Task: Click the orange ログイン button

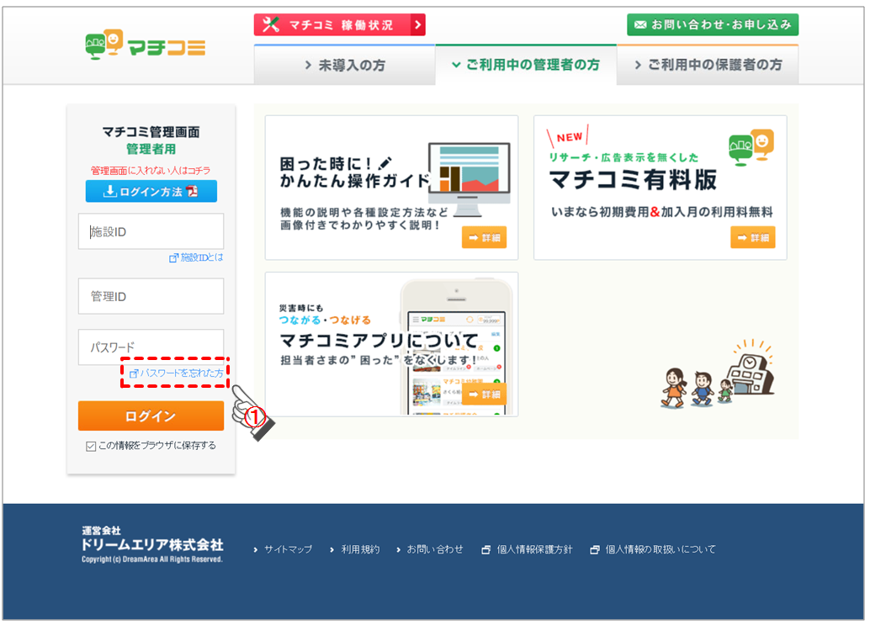Action: [151, 416]
